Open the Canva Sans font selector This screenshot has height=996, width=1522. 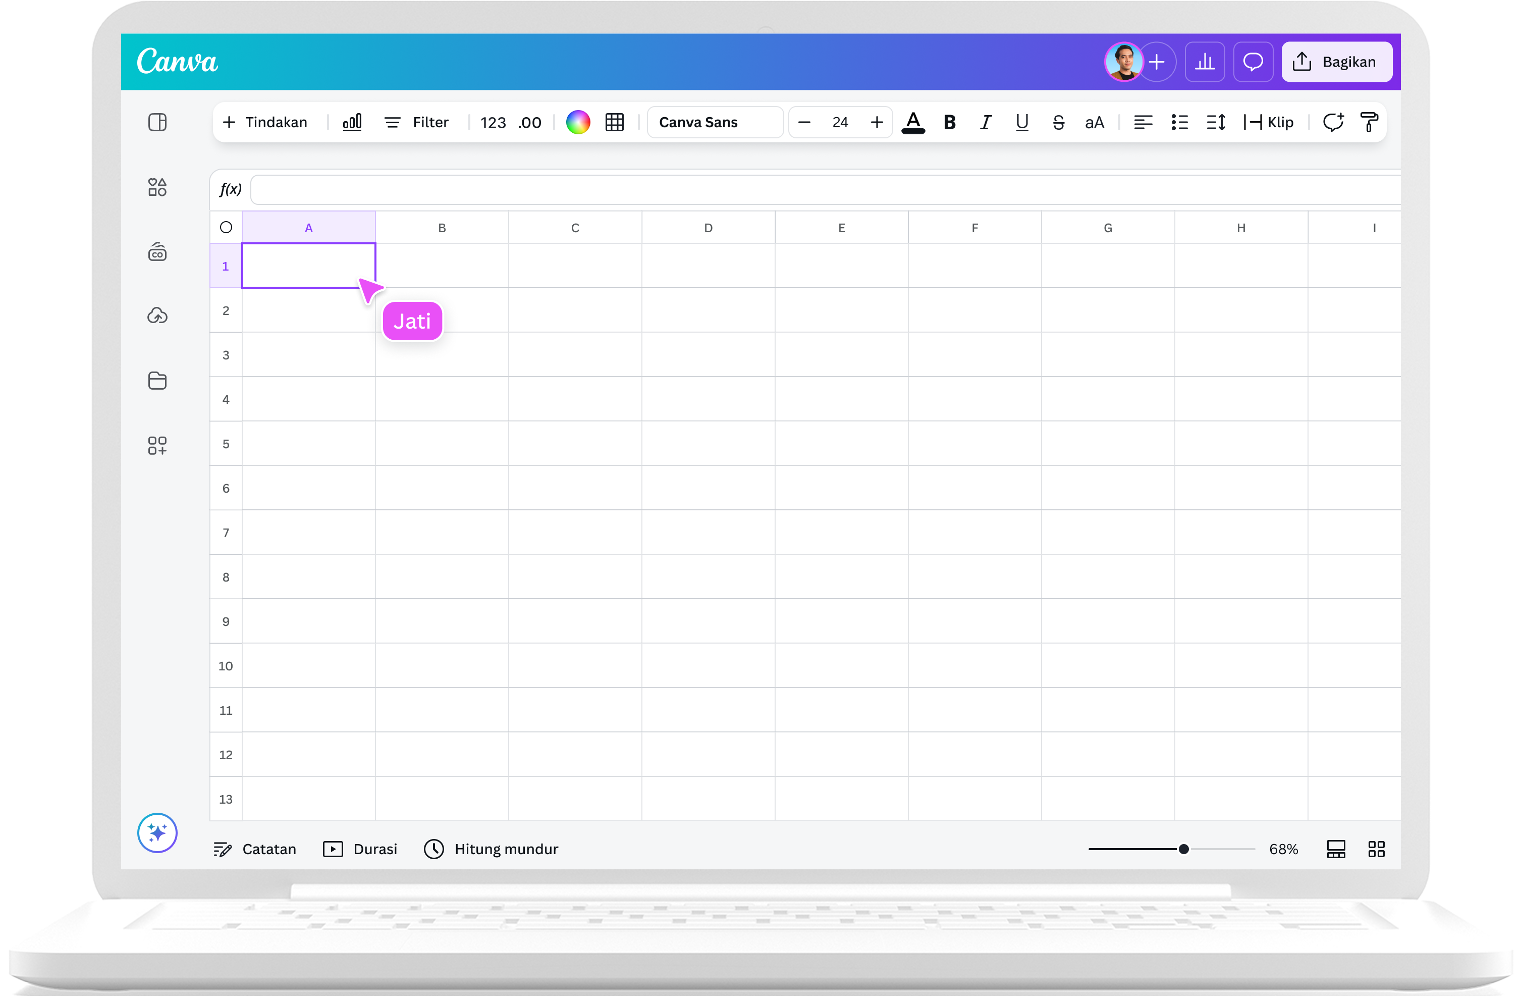(x=715, y=122)
